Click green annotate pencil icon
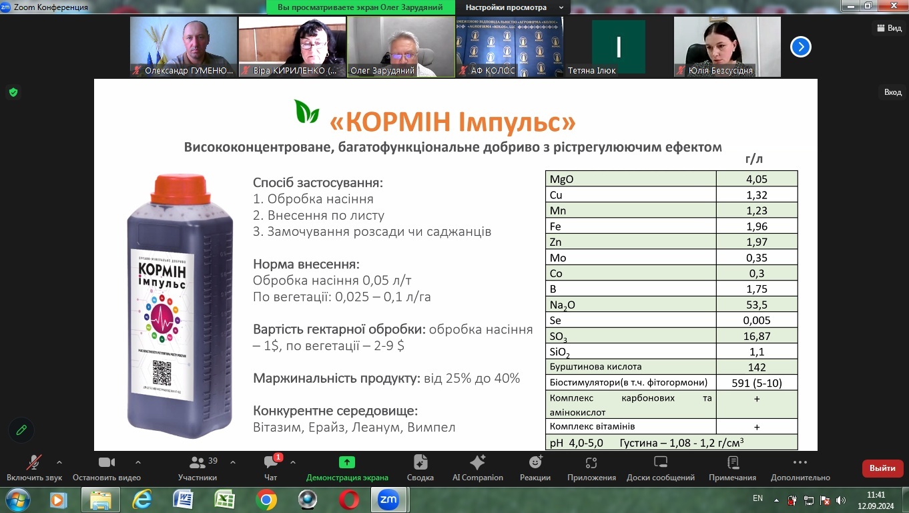Viewport: 909px width, 513px height. [x=21, y=430]
